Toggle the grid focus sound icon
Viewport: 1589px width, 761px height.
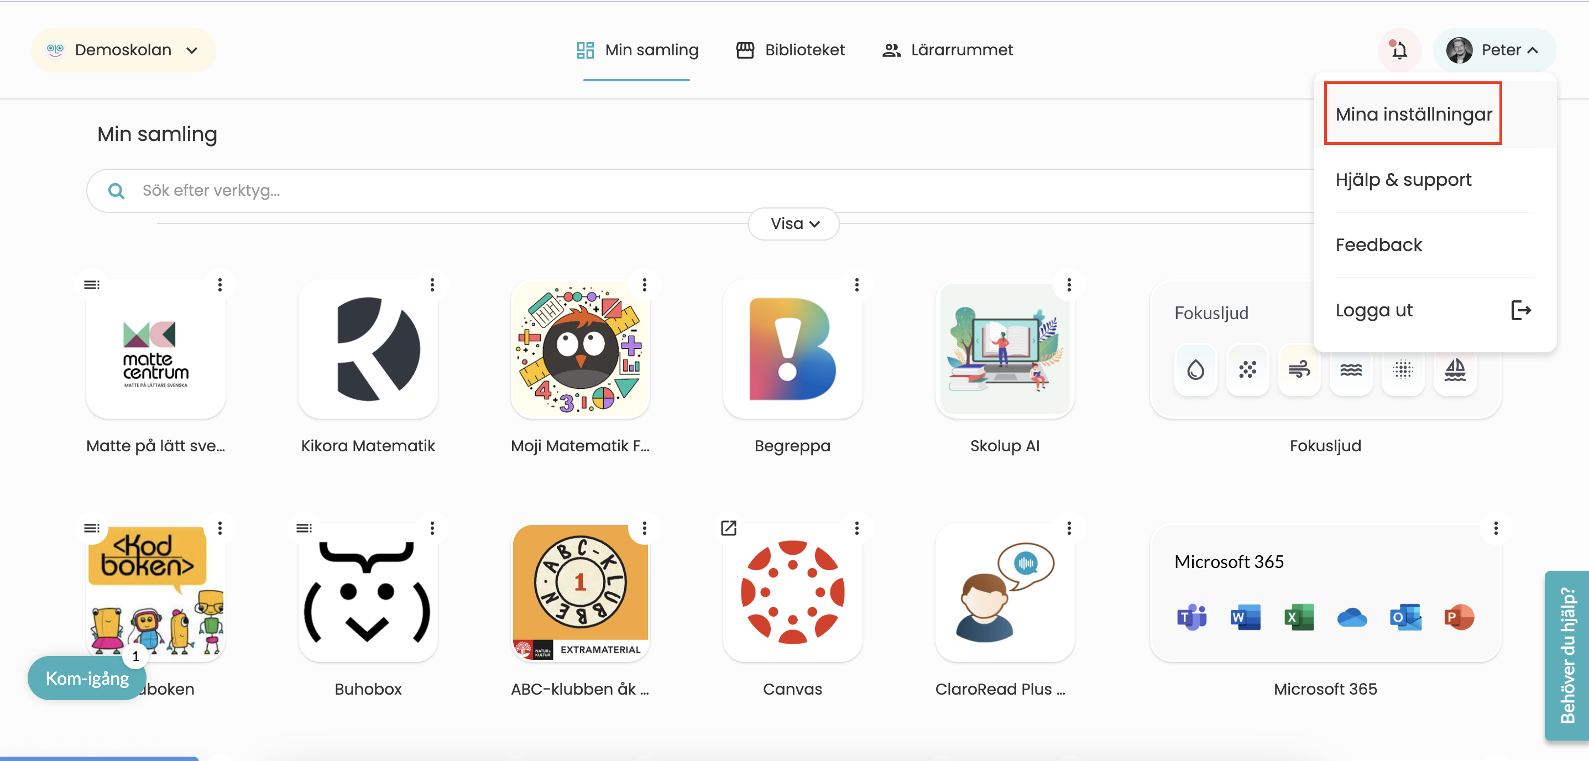pyautogui.click(x=1403, y=370)
